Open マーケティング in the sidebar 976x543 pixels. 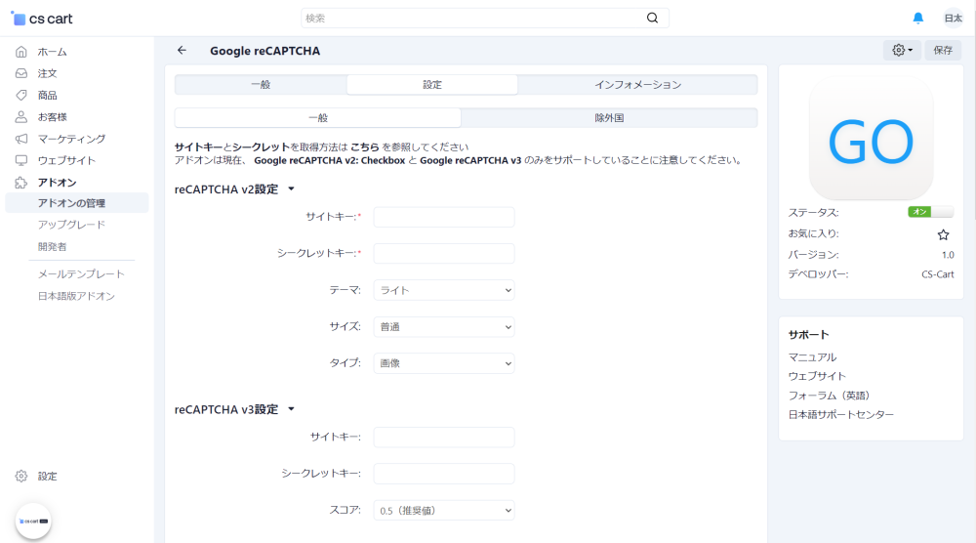(x=71, y=139)
